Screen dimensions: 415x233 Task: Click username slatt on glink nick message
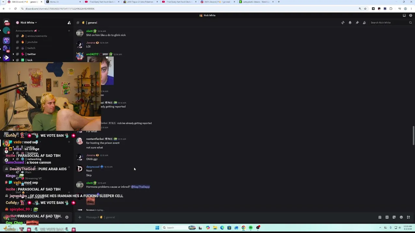(x=89, y=31)
